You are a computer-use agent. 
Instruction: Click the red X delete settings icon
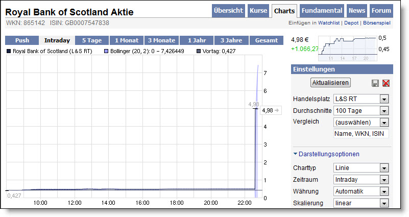click(x=386, y=83)
